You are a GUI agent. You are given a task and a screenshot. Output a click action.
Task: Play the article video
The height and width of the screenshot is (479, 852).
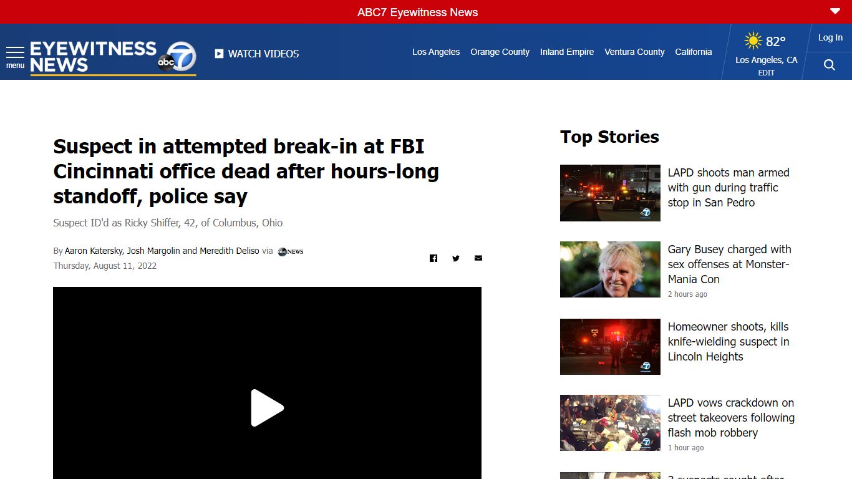(x=267, y=408)
